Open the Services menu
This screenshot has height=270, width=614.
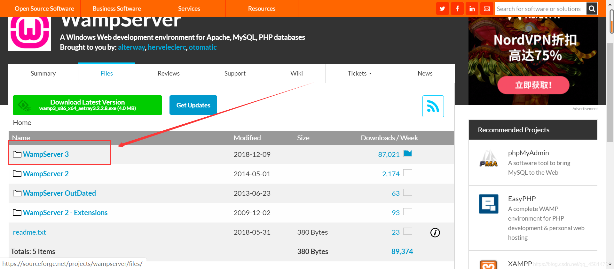coord(189,9)
